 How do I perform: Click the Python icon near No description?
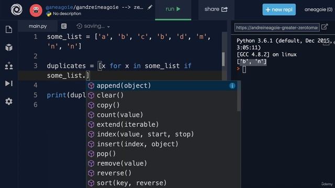coord(49,14)
